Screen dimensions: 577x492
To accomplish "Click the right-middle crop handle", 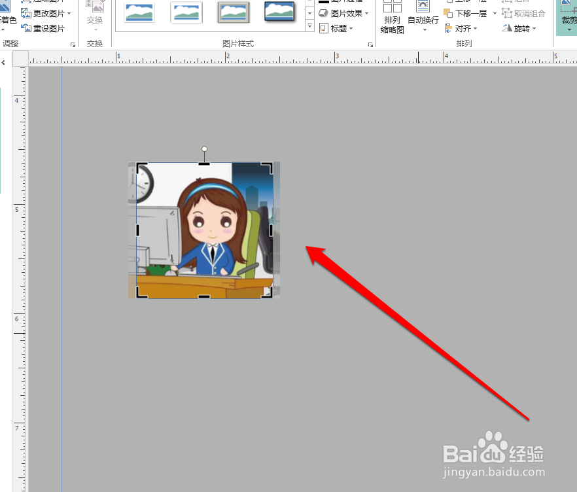I will 271,230.
